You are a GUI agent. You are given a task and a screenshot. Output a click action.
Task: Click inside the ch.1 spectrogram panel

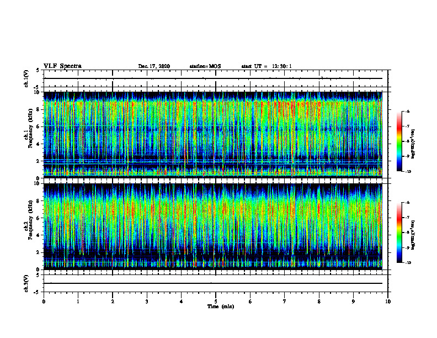pyautogui.click(x=213, y=135)
